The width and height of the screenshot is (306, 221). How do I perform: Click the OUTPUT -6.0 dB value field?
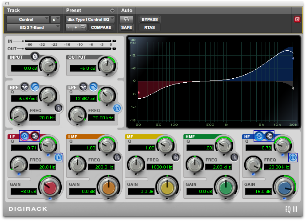[x=83, y=68]
